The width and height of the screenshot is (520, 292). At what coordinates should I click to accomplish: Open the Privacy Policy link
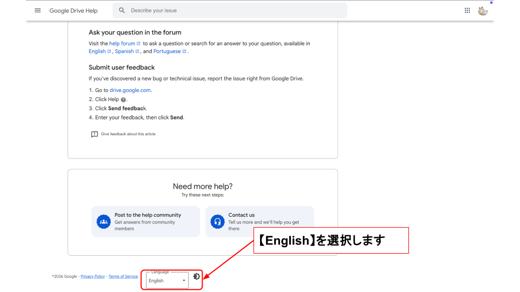pyautogui.click(x=93, y=276)
